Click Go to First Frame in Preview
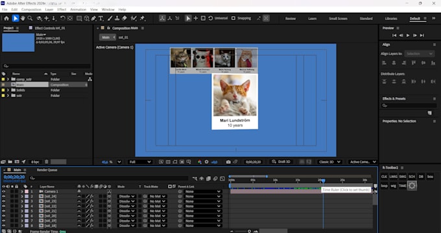This screenshot has height=233, width=441. (394, 36)
